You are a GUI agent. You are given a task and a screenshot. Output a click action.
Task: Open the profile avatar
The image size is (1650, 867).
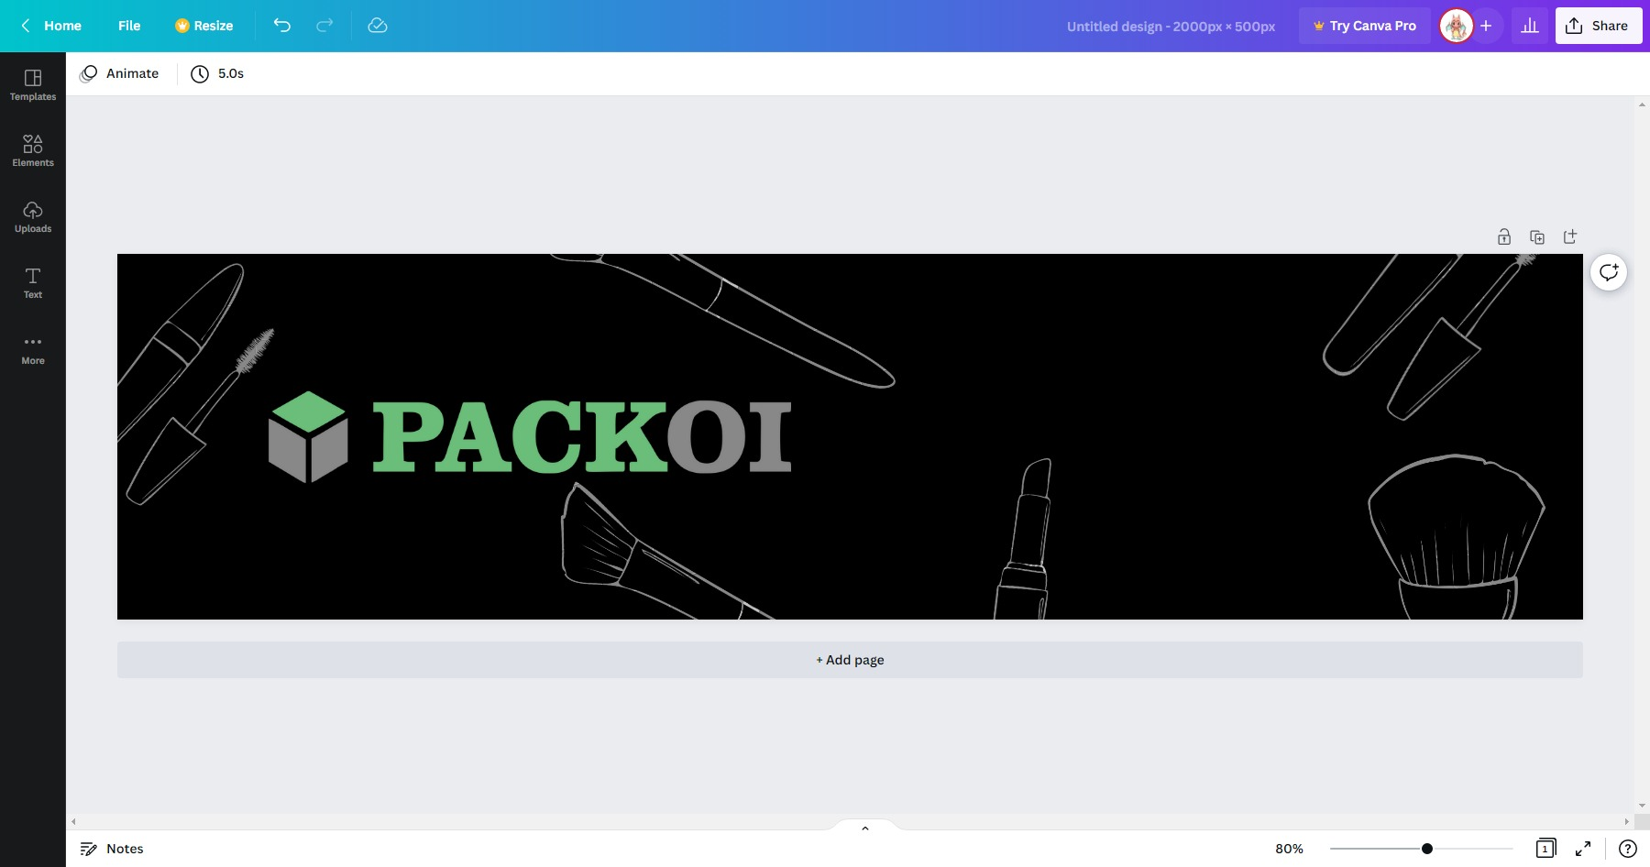(1456, 26)
